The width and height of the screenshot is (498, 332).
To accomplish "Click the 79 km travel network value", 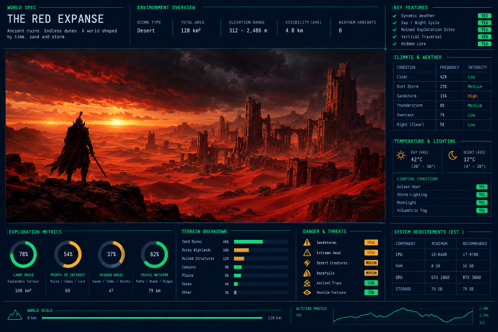I will [154, 290].
